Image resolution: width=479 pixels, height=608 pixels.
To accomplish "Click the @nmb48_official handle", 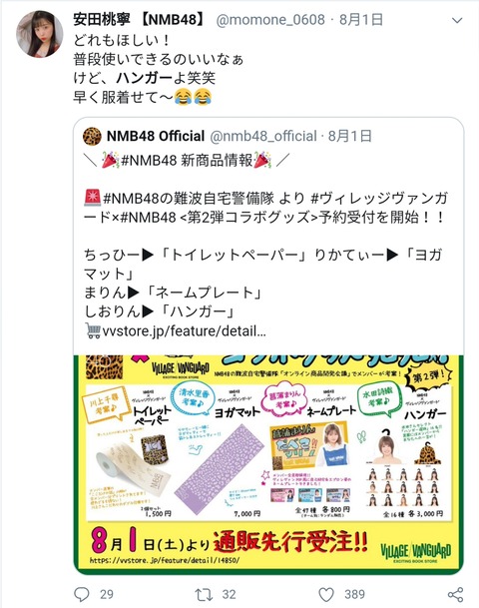I will coord(263,136).
